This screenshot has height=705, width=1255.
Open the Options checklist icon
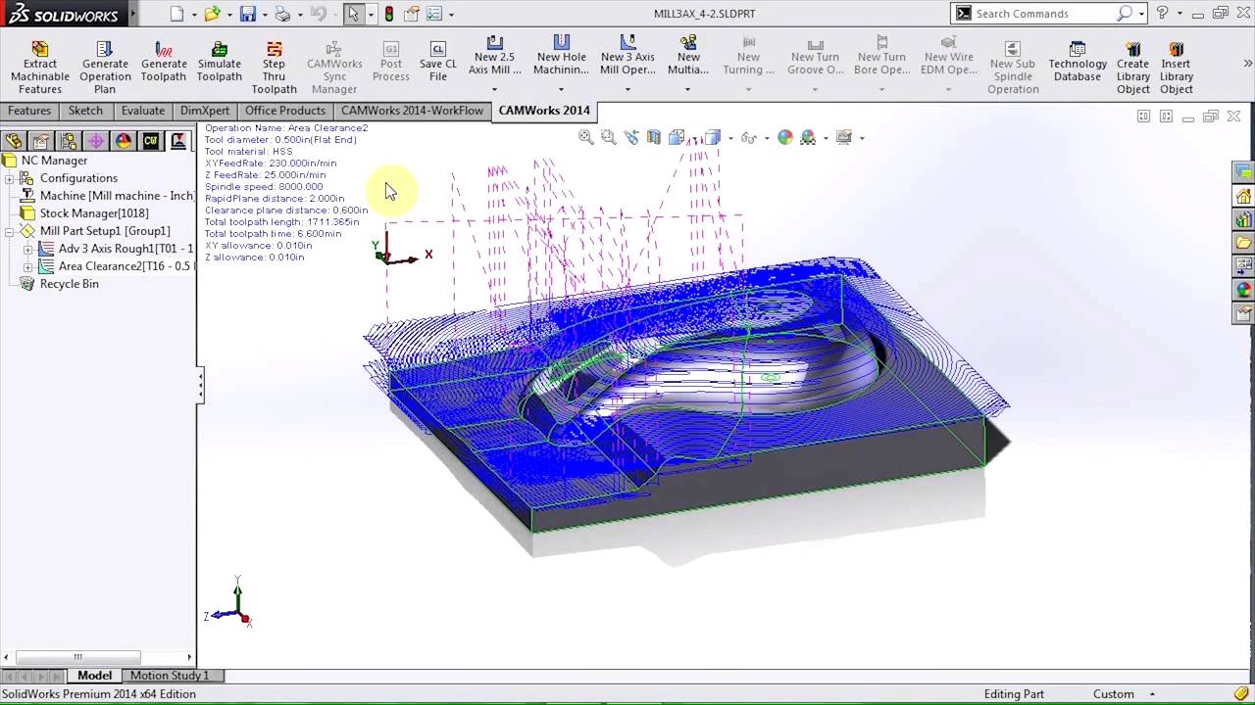[434, 14]
